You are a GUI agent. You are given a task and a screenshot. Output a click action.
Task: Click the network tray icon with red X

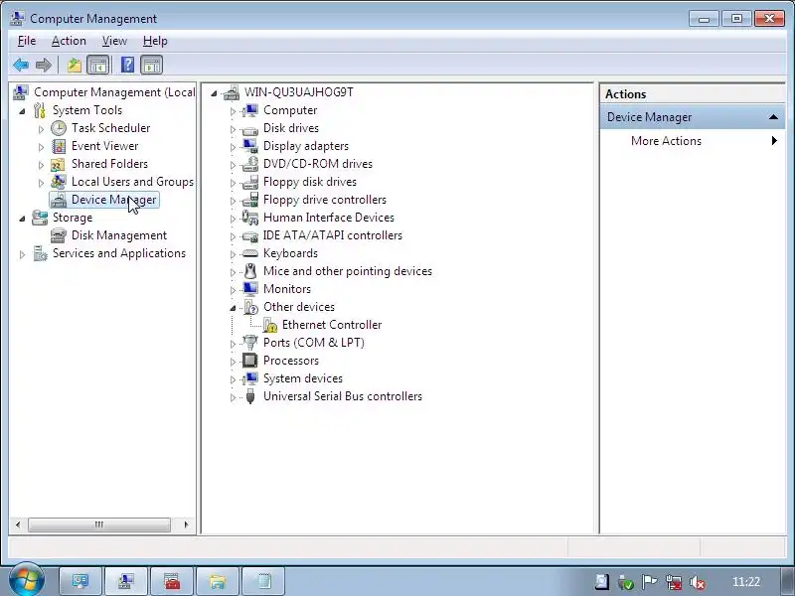674,582
